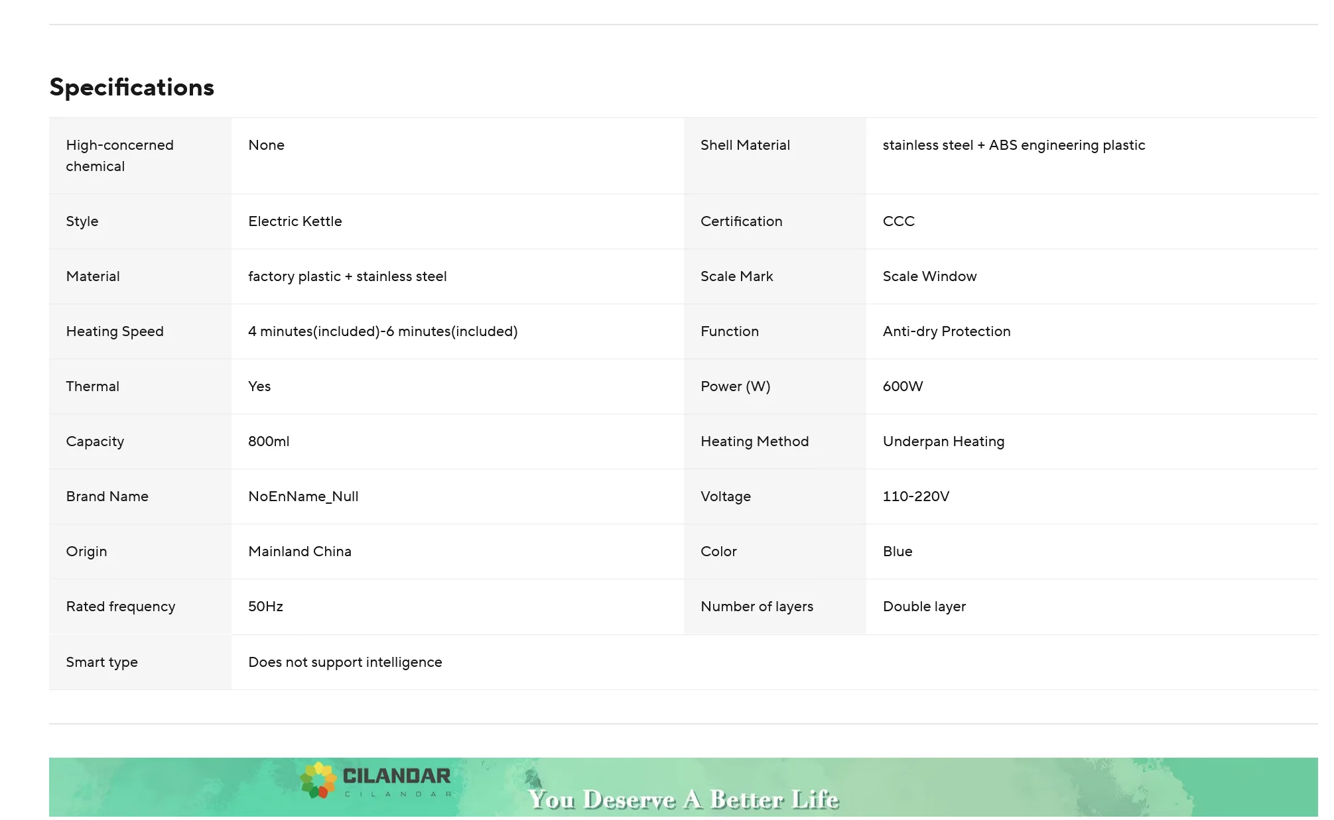Viewport: 1334px width, 820px height.
Task: Click the '4 minutes(included)-6 minutes(included)' heating speed
Action: 382,331
